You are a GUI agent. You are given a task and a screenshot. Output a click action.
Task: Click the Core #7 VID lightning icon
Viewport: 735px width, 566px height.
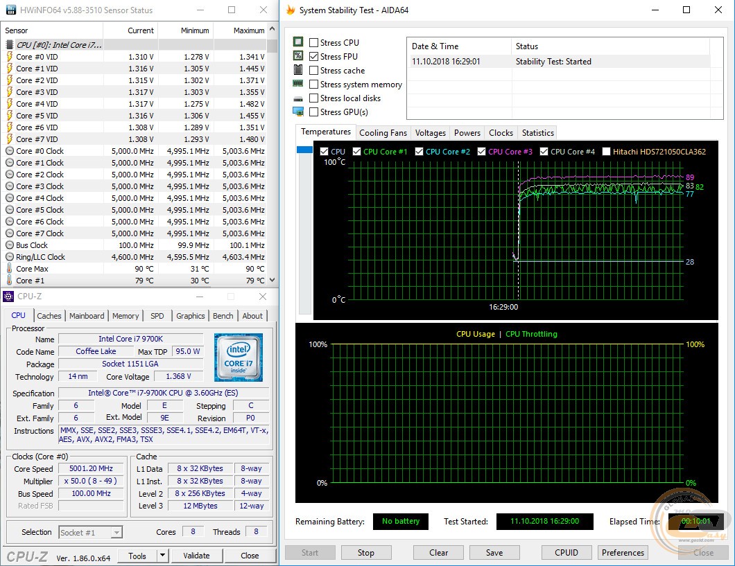click(10, 139)
